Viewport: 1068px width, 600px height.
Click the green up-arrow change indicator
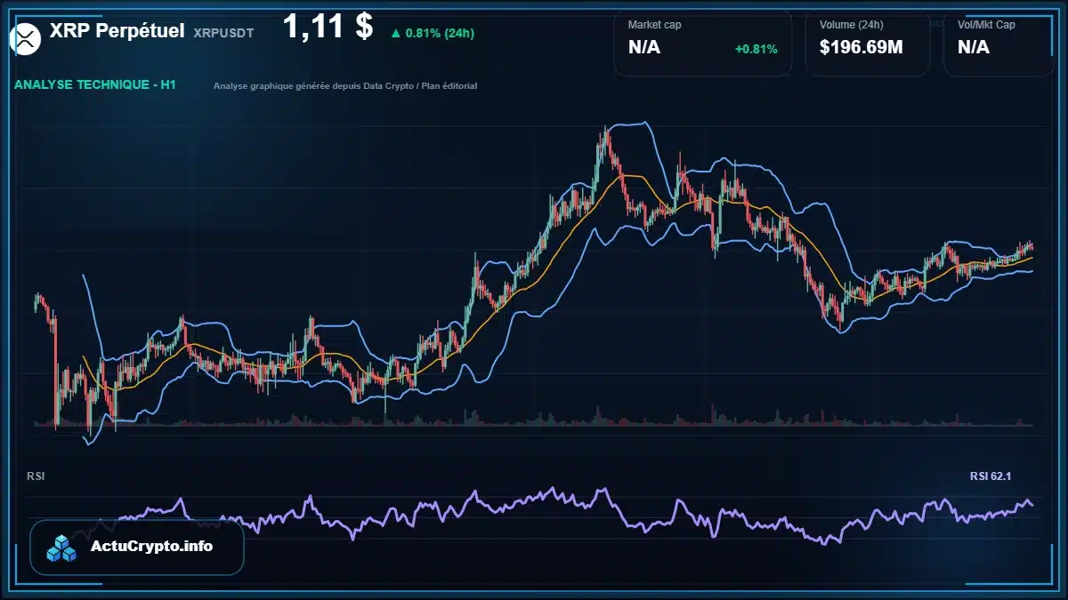click(395, 33)
